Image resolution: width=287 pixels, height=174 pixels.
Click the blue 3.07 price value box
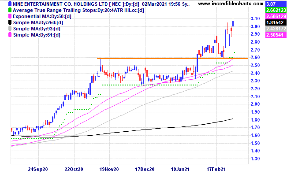click(276, 4)
